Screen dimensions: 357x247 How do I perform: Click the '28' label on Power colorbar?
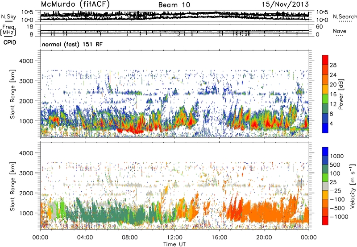coord(333,65)
